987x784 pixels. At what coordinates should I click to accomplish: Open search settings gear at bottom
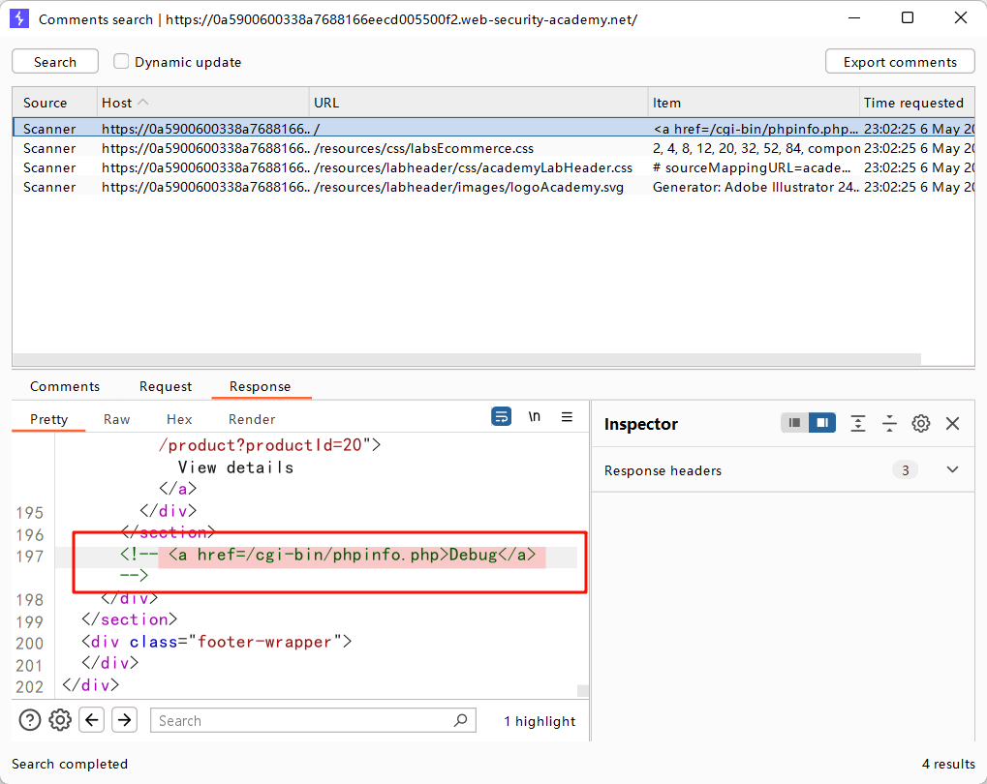click(60, 720)
